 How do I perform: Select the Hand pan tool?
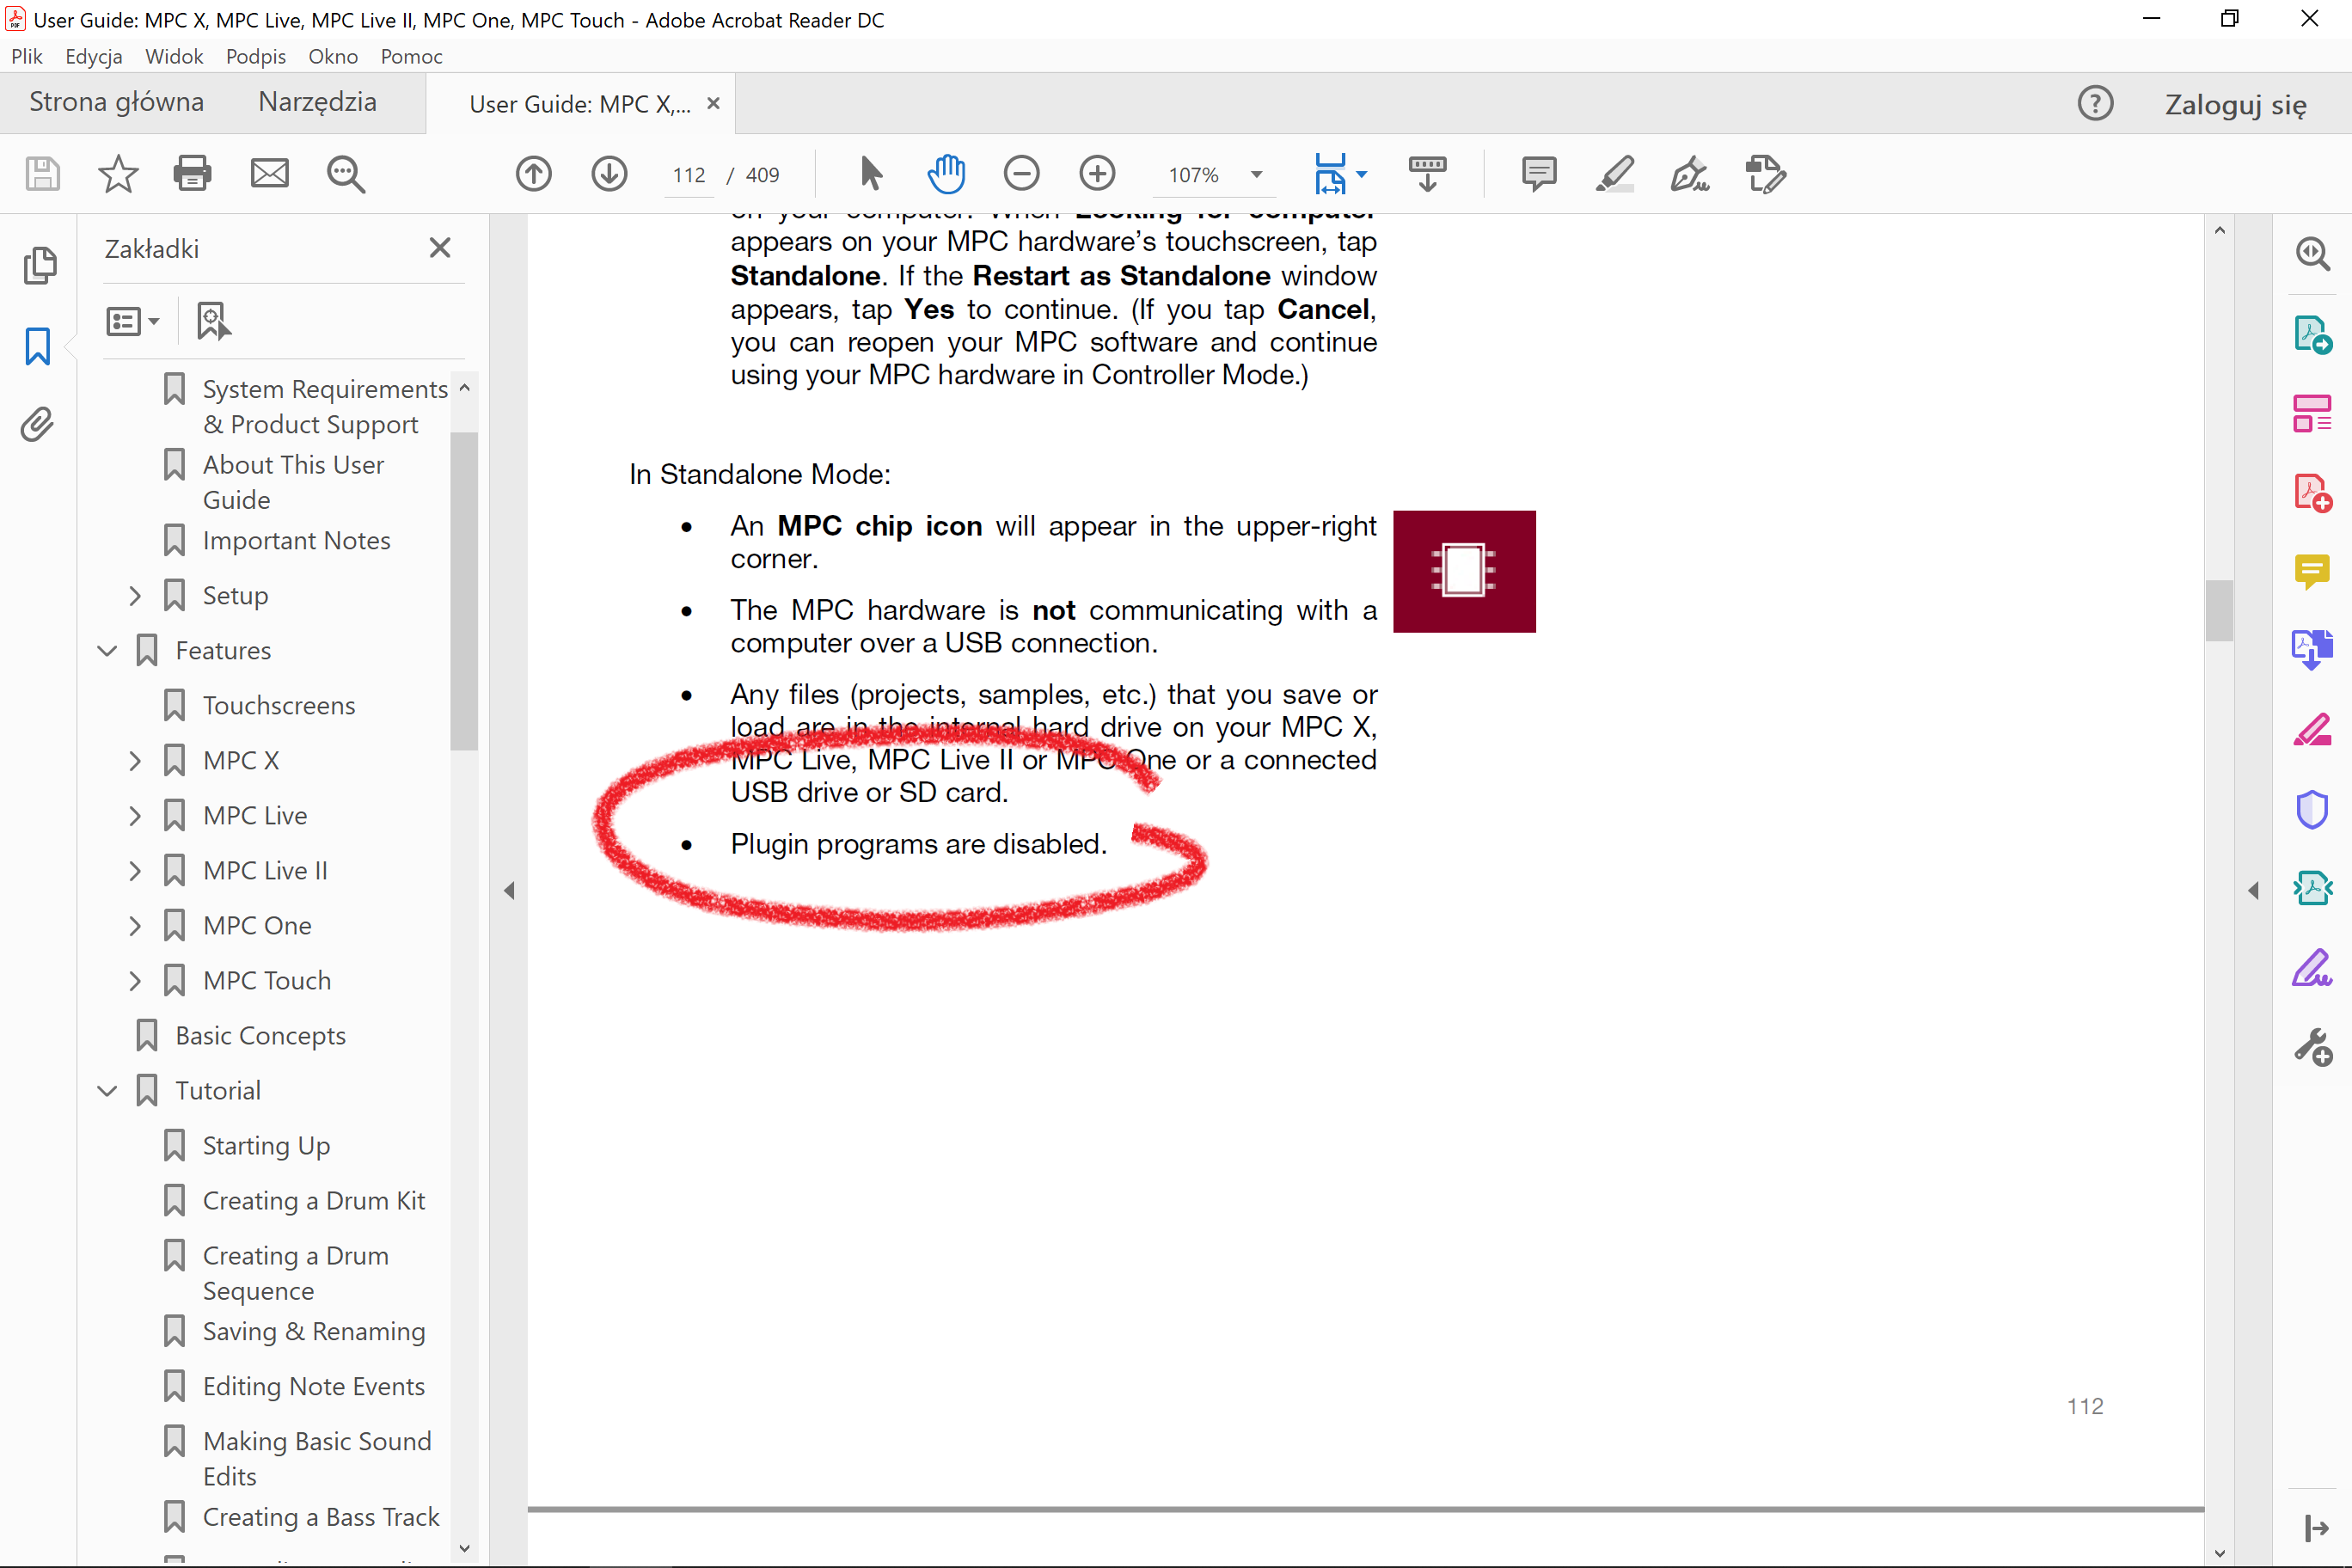point(945,174)
